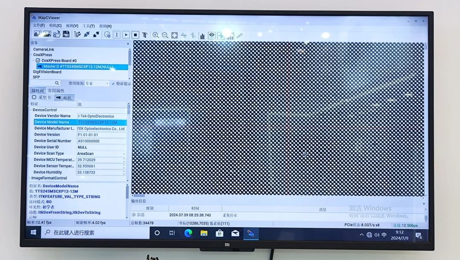Select GigEVisionBoard in the device tree

(47, 72)
